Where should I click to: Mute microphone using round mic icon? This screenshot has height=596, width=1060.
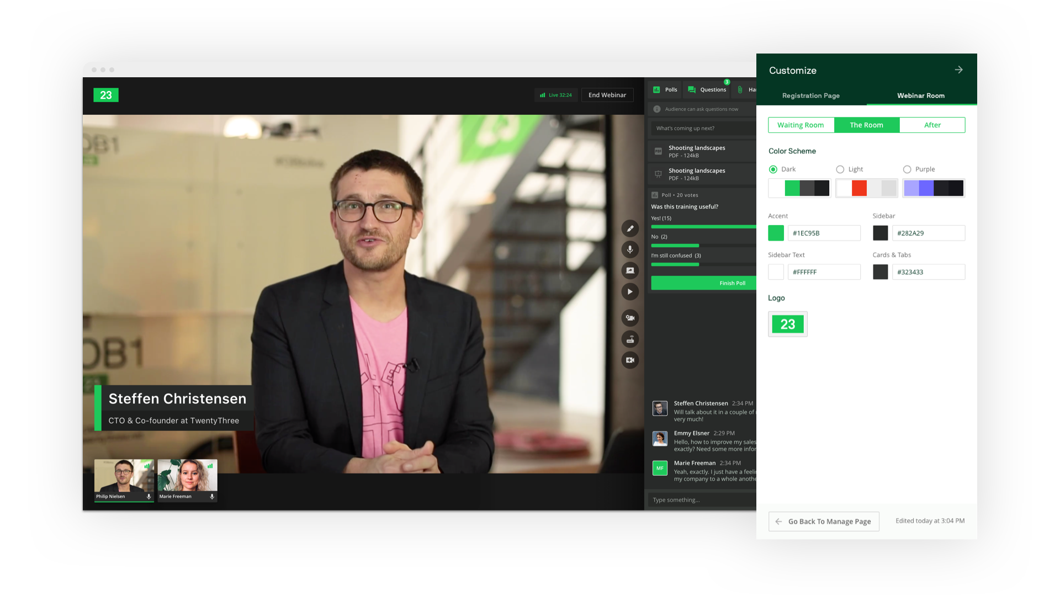pyautogui.click(x=630, y=249)
